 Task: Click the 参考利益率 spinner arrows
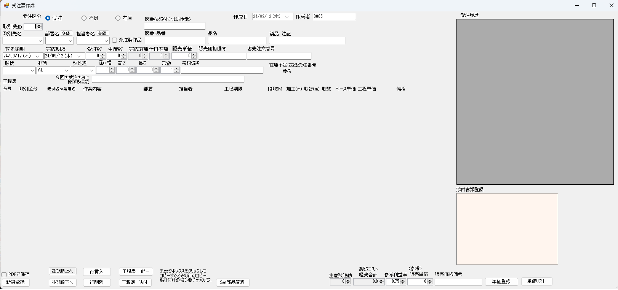[x=403, y=282]
